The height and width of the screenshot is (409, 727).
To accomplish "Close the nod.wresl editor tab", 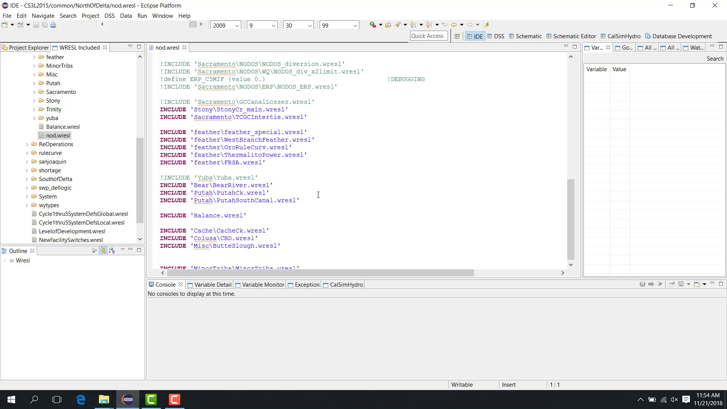I will tap(184, 47).
